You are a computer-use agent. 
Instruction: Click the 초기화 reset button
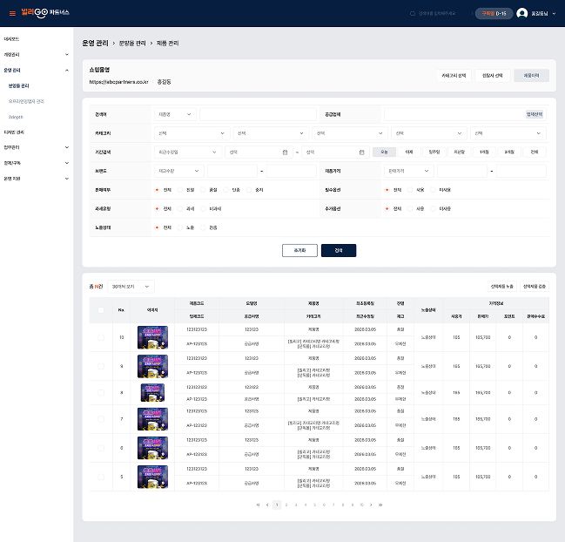point(299,251)
